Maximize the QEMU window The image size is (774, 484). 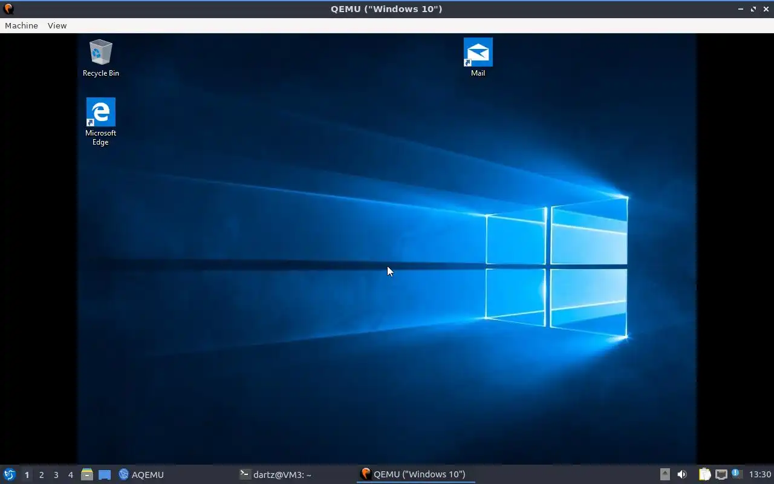pos(753,9)
